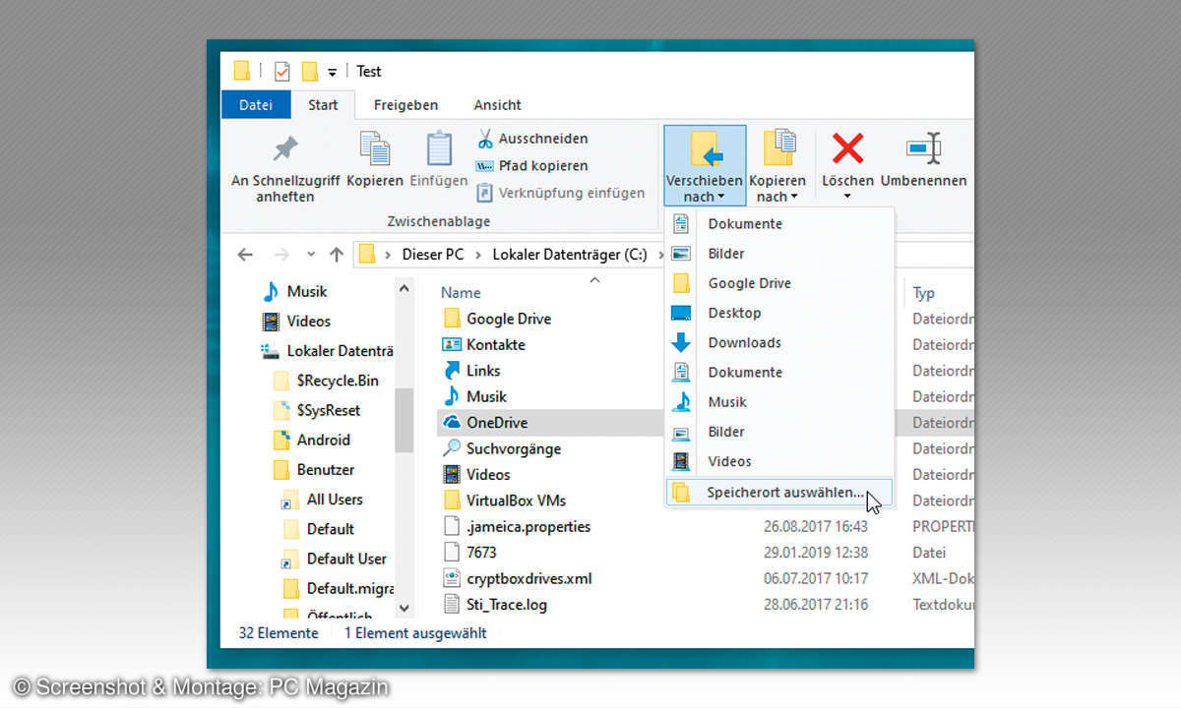The width and height of the screenshot is (1181, 708).
Task: Open Quick Access toolbar customize dropdown
Action: click(x=333, y=72)
